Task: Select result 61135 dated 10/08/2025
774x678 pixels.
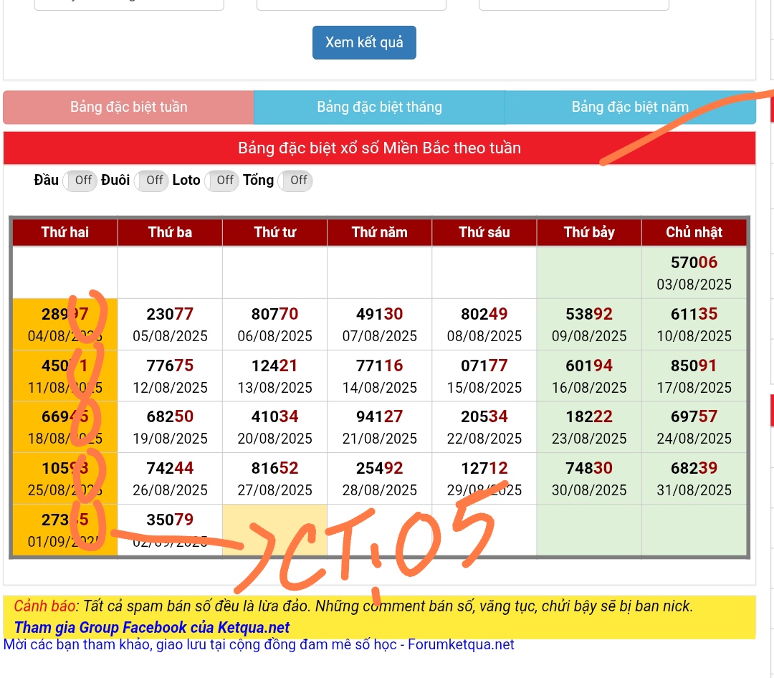Action: pos(694,325)
